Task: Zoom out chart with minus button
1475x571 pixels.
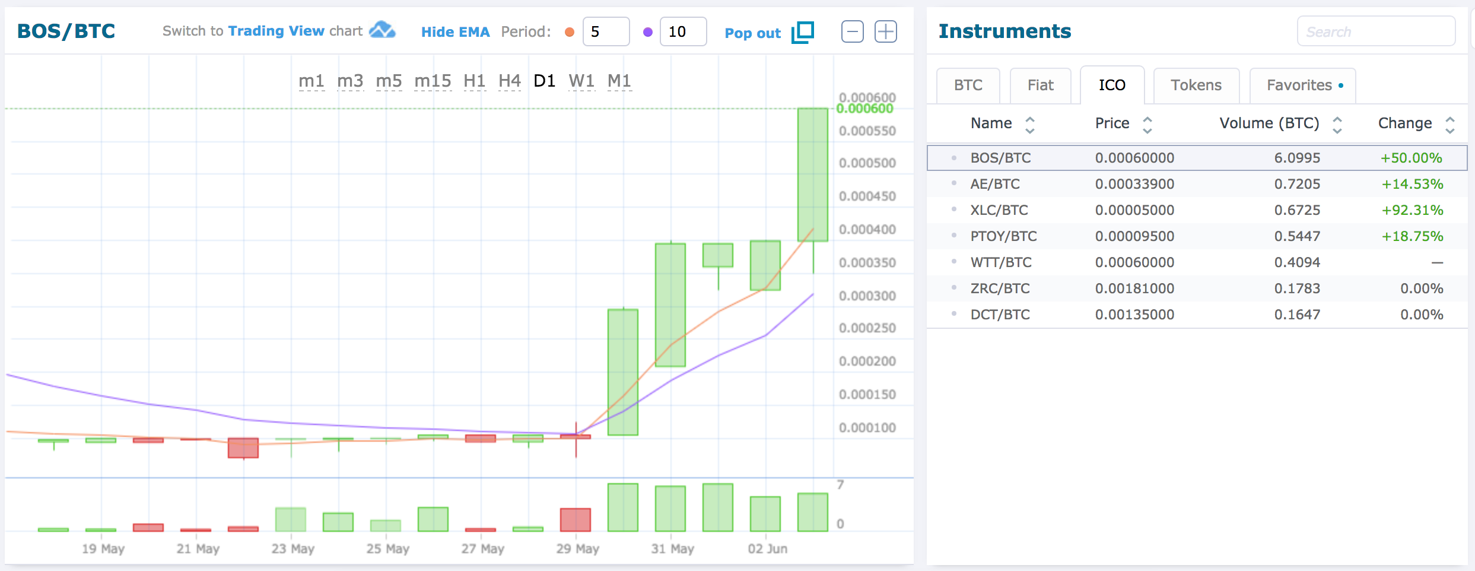Action: coord(853,31)
